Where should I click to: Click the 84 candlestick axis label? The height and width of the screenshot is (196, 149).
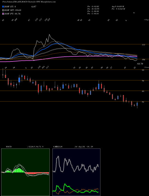[x=143, y=102]
